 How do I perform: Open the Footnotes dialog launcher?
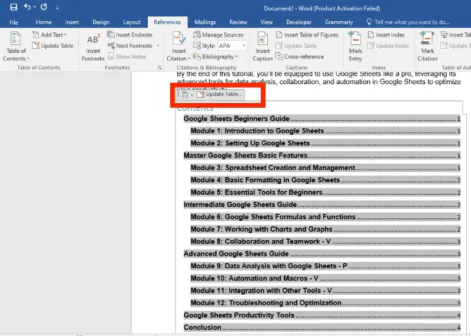tap(160, 68)
